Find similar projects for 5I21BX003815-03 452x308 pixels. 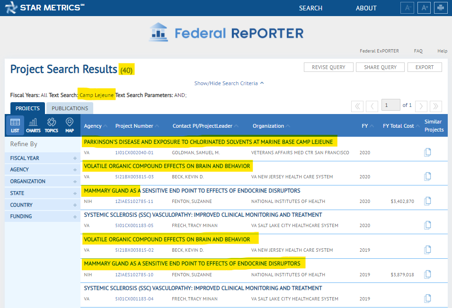427,176
